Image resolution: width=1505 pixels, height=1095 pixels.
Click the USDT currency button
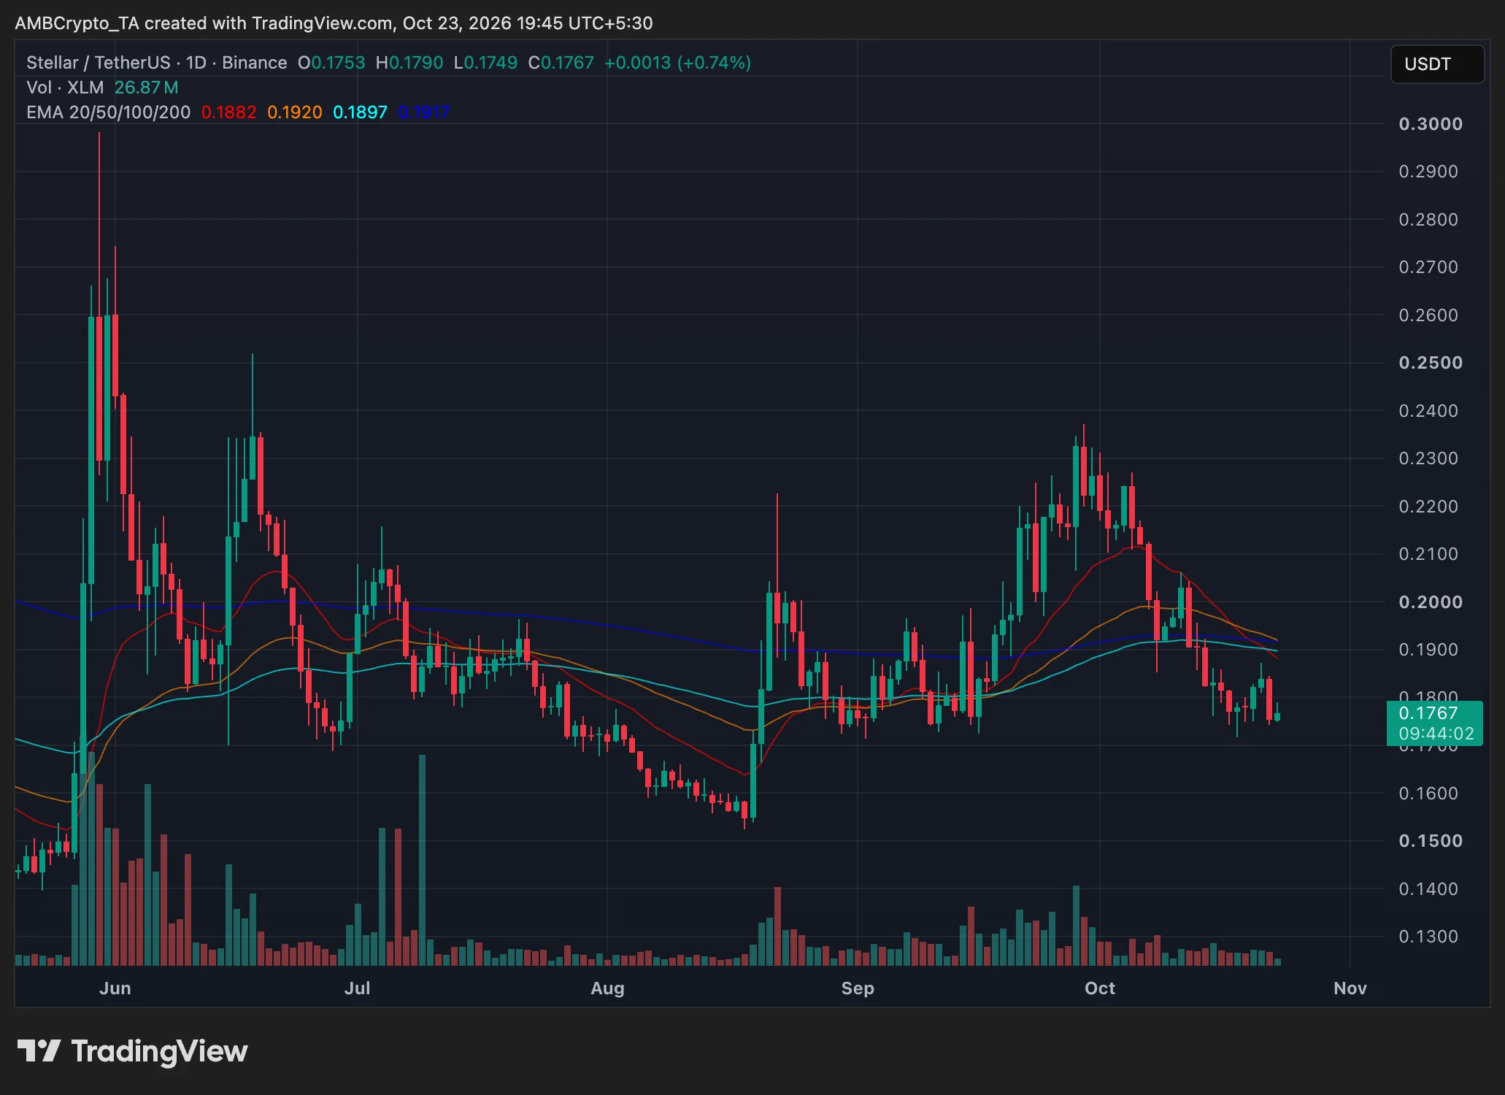(x=1436, y=64)
